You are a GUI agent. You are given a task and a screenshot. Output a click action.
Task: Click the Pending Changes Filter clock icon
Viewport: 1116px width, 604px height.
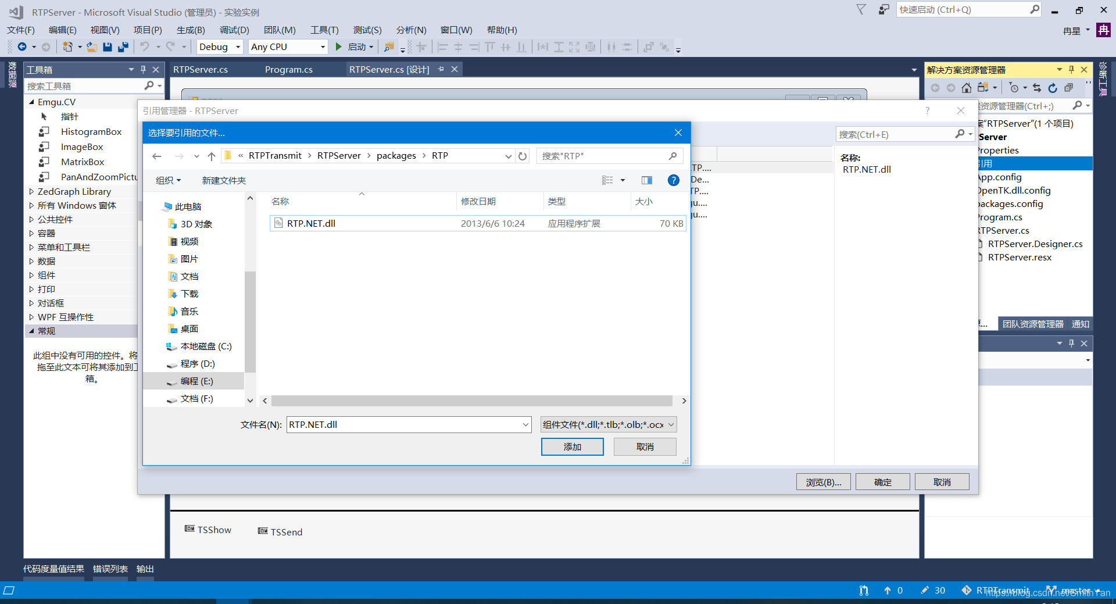[x=1014, y=88]
